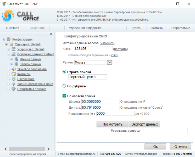Click the Чтение данных icon

point(16,59)
